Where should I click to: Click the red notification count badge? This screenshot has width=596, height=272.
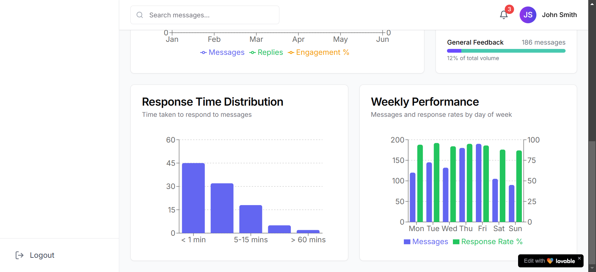pos(509,9)
